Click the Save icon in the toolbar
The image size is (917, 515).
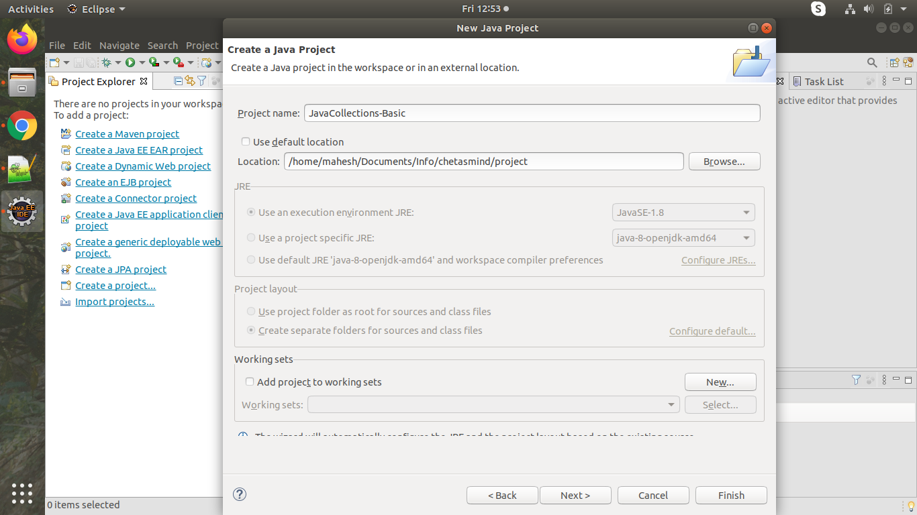click(x=78, y=62)
